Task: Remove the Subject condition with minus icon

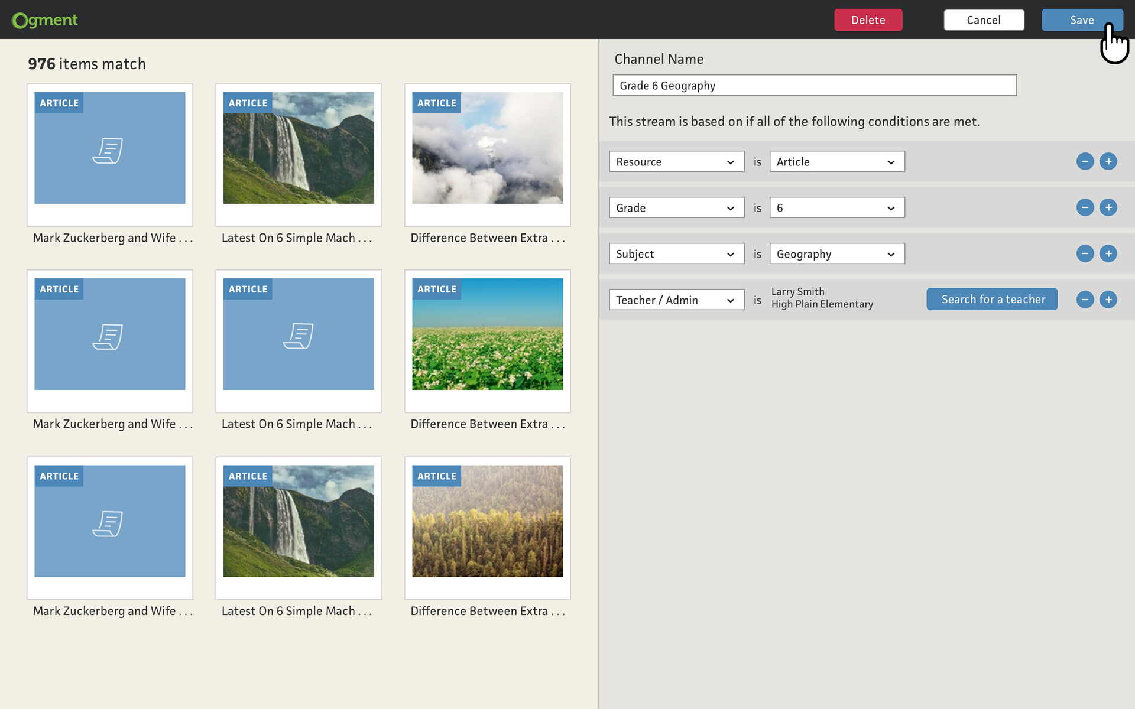Action: (x=1085, y=253)
